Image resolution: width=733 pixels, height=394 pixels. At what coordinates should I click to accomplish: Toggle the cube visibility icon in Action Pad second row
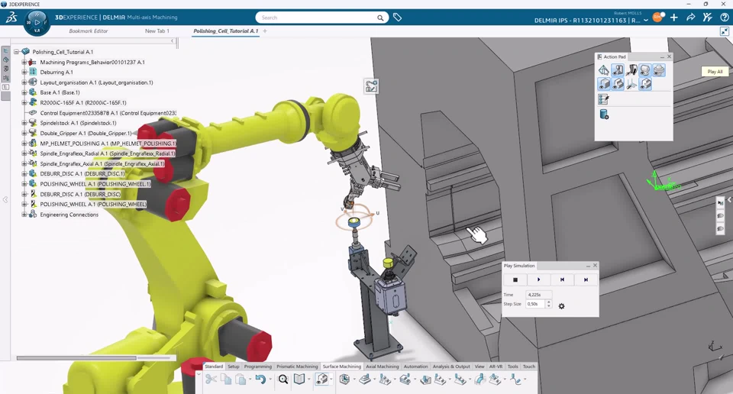click(x=603, y=84)
